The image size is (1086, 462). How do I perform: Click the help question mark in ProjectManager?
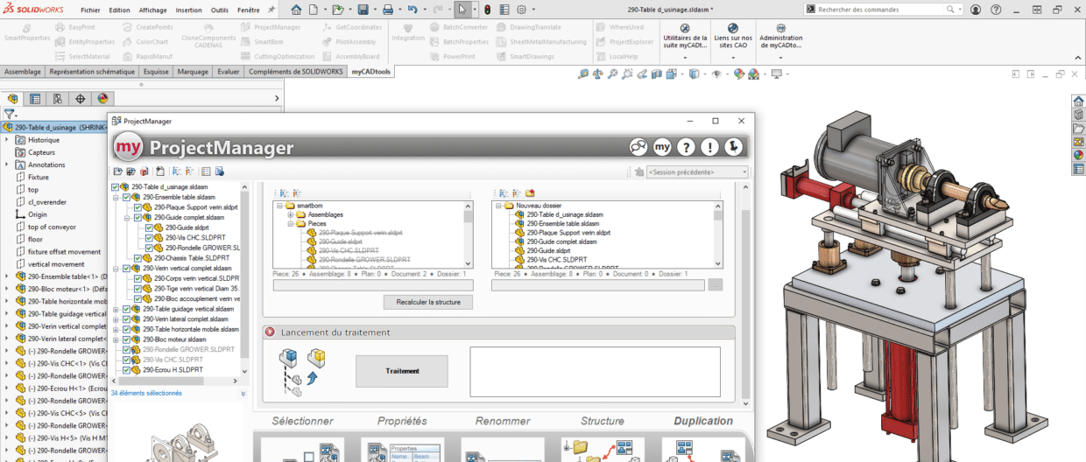(687, 147)
